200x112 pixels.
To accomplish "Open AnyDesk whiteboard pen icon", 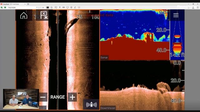I will pos(75,7).
